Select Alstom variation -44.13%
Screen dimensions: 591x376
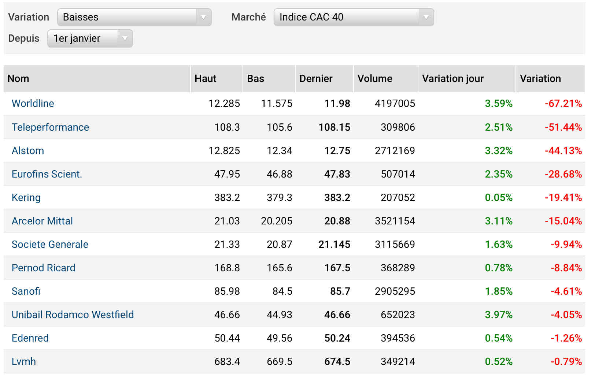click(x=563, y=150)
